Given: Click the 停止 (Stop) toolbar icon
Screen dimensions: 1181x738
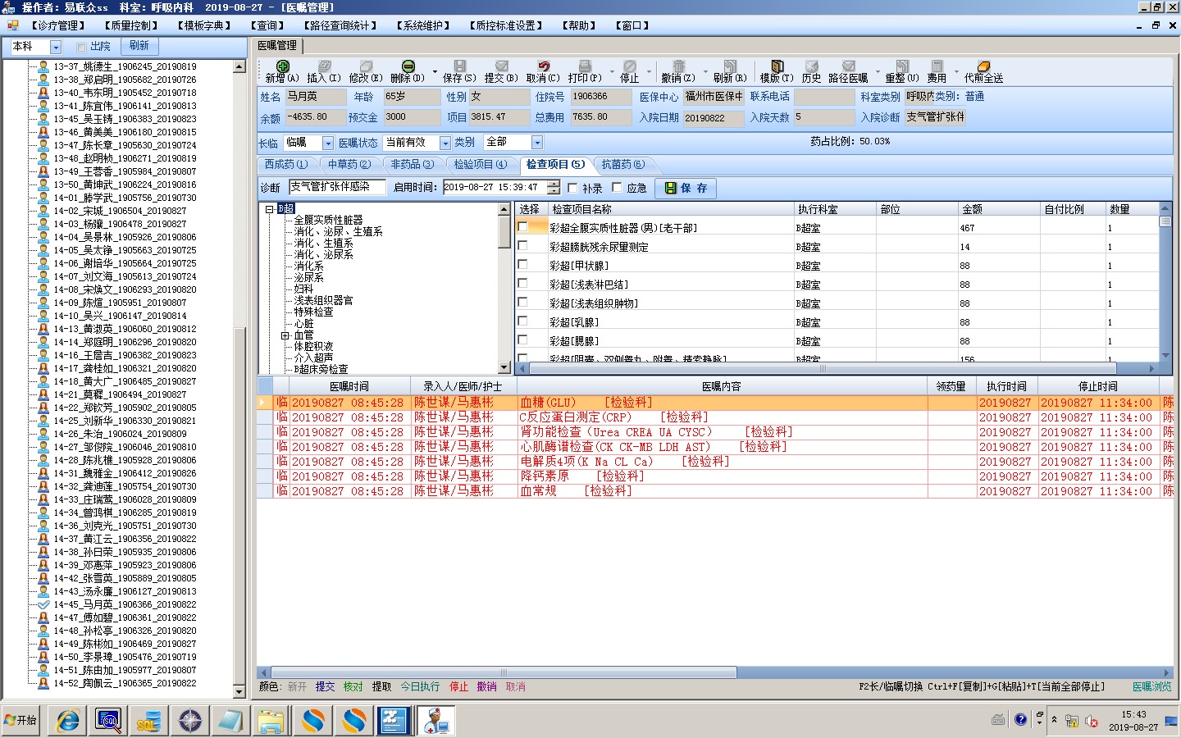Looking at the screenshot, I should [629, 71].
